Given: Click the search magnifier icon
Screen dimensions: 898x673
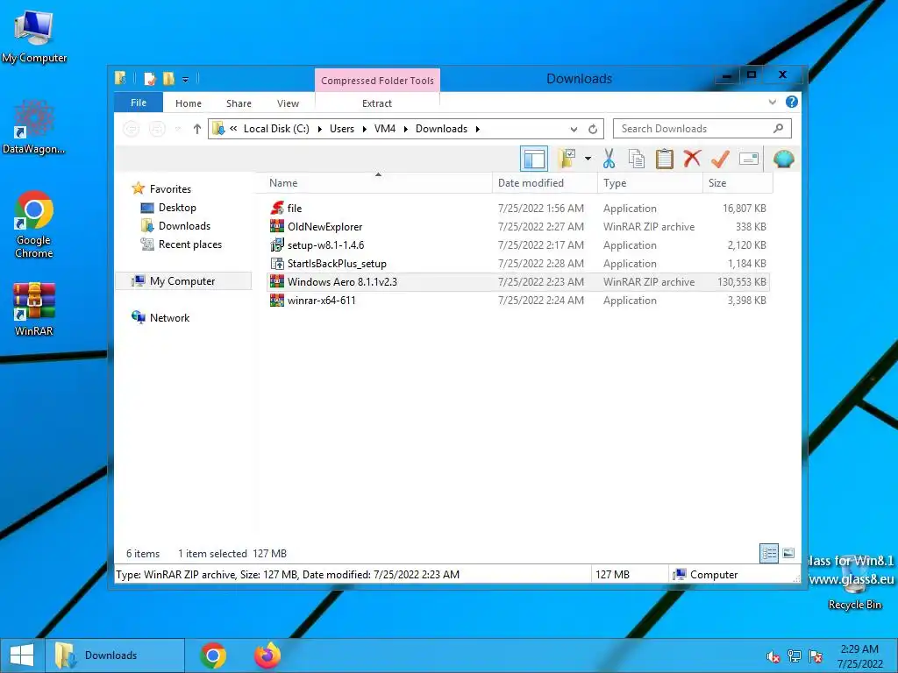Looking at the screenshot, I should click(779, 128).
